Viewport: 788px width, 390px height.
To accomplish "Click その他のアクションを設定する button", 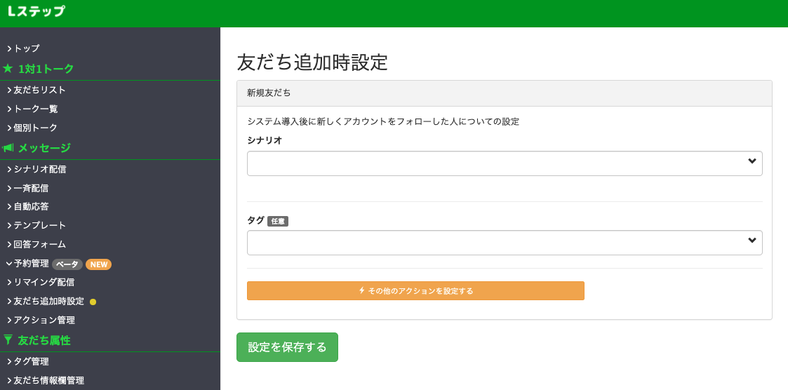I will (x=415, y=290).
